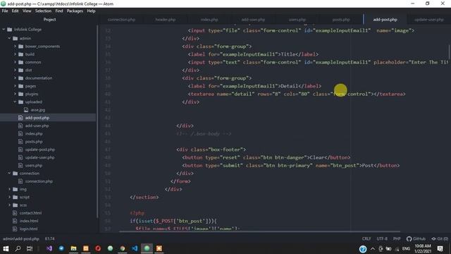Switch to the posts.php editor tab
451x254 pixels.
341,20
